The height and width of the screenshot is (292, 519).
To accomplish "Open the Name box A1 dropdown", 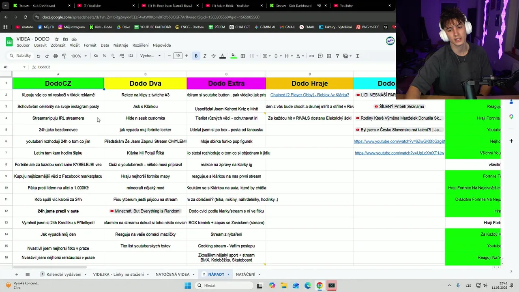I will pos(24,67).
